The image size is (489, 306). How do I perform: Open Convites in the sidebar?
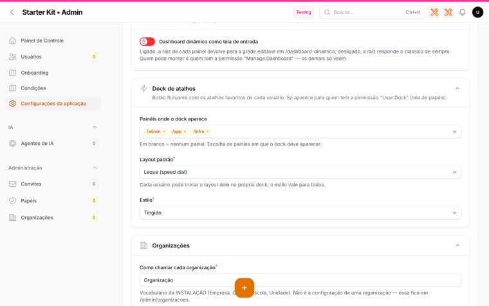tap(53, 184)
